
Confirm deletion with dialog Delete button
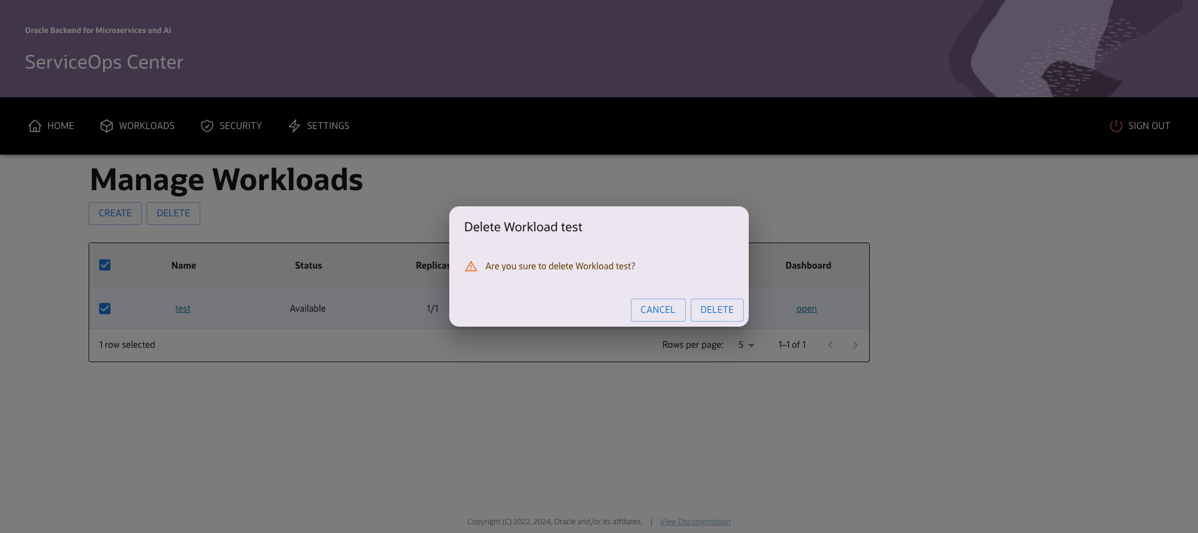click(x=716, y=310)
